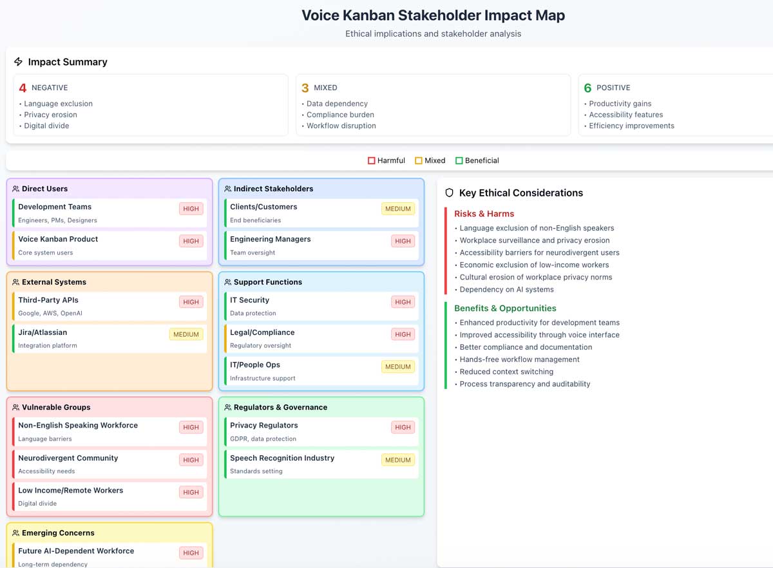Viewport: 773px width, 568px height.
Task: Click the lightning bolt icon beside Impact Summary
Action: [18, 62]
